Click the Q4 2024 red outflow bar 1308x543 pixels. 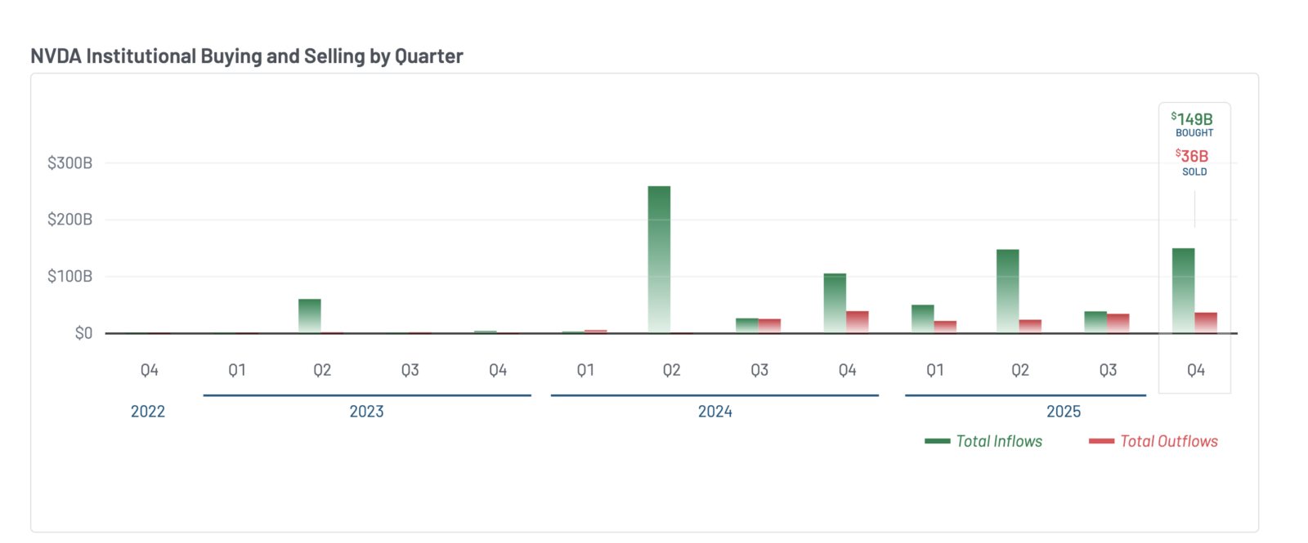(858, 322)
